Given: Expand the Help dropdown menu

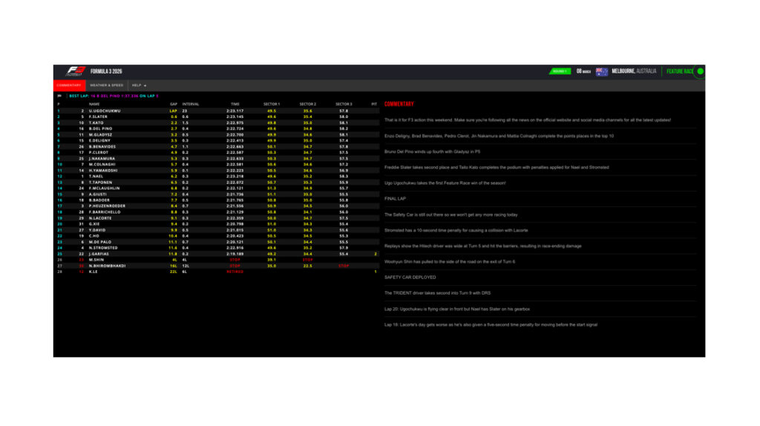Looking at the screenshot, I should pyautogui.click(x=139, y=85).
